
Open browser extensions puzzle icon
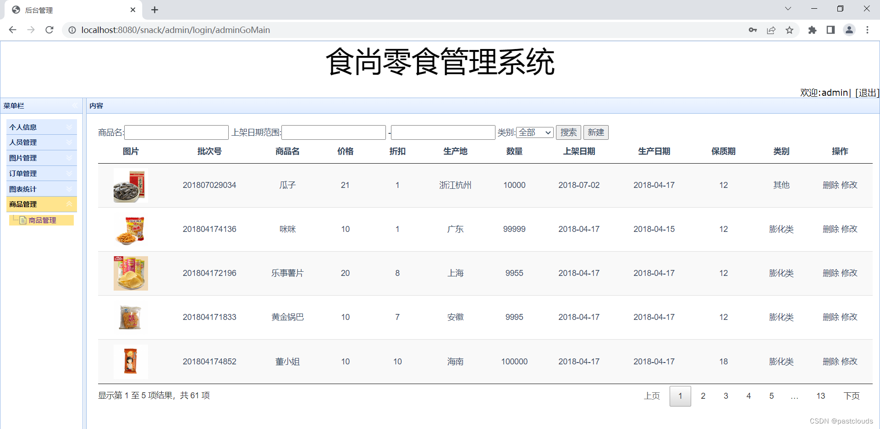pos(812,30)
